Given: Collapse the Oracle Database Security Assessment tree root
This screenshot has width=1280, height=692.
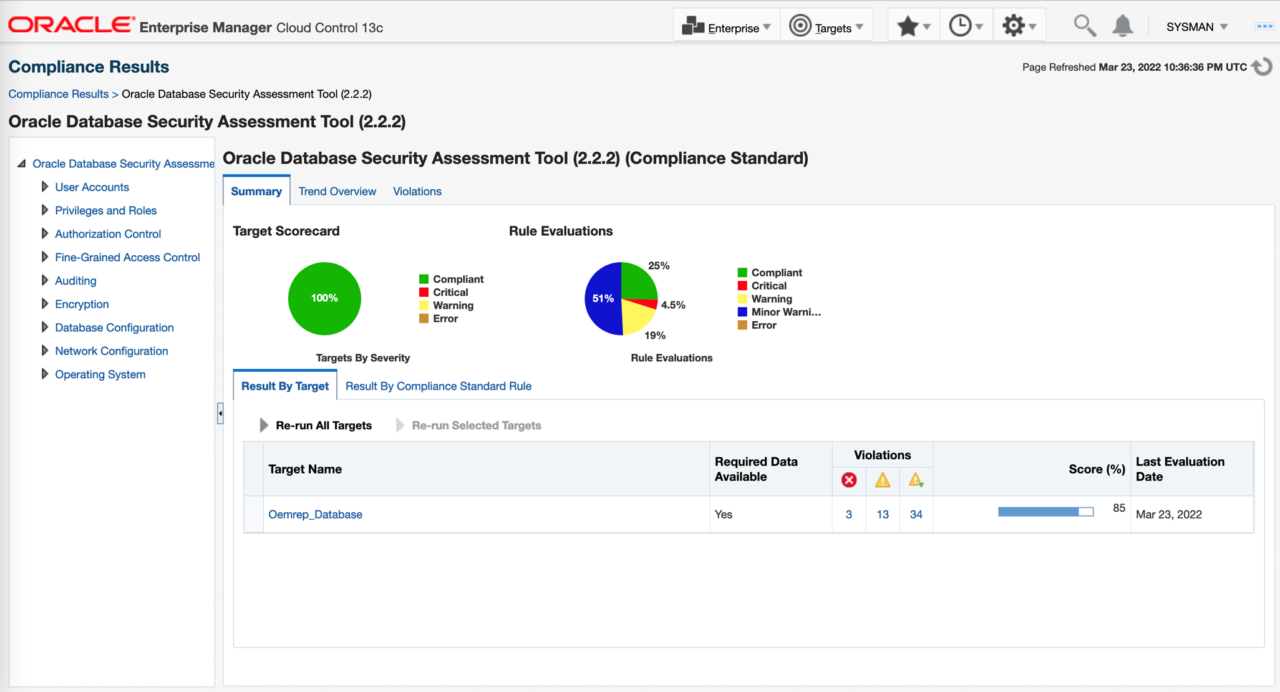Looking at the screenshot, I should (22, 163).
